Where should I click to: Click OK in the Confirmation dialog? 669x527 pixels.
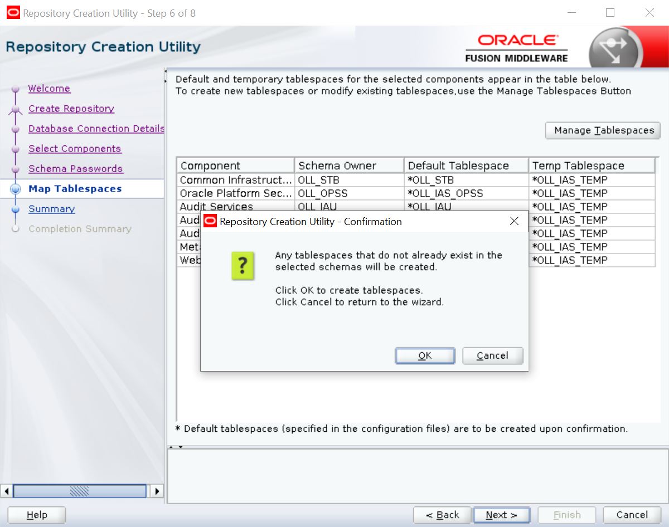425,355
